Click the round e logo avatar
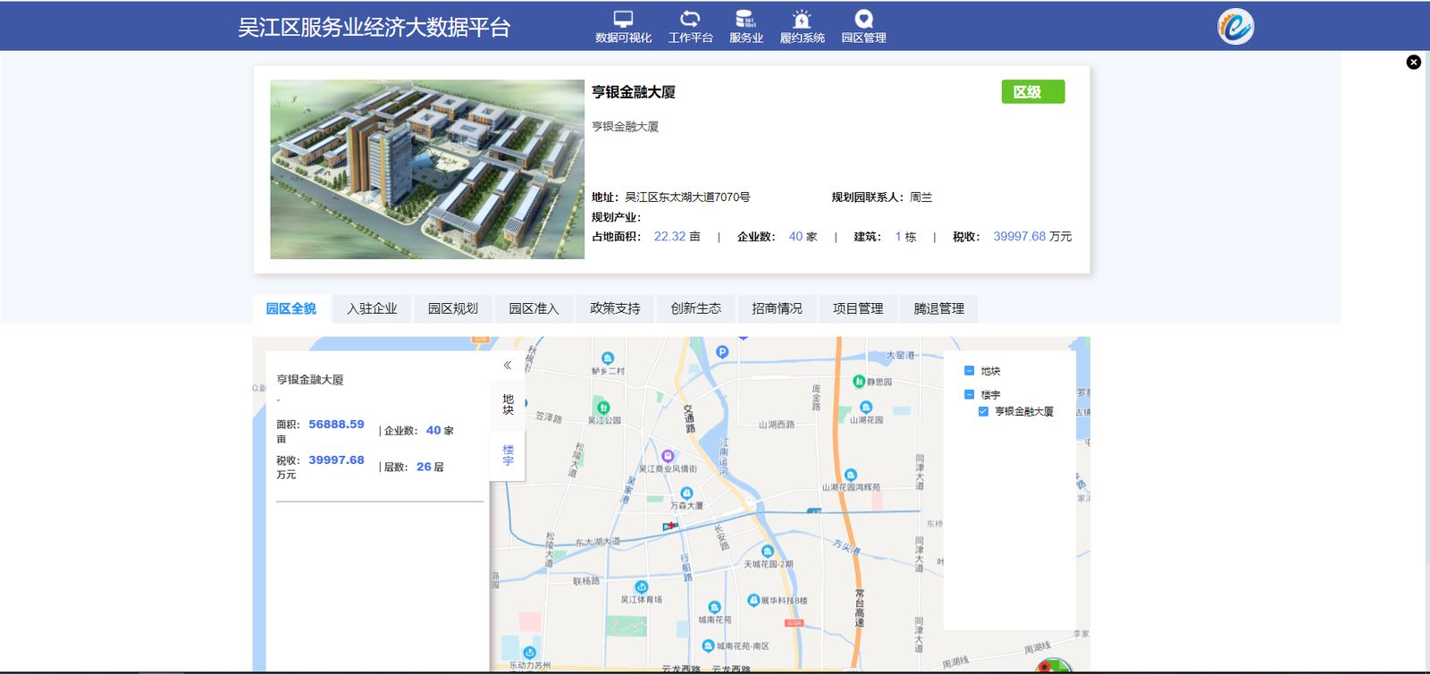This screenshot has width=1430, height=674. [1235, 27]
